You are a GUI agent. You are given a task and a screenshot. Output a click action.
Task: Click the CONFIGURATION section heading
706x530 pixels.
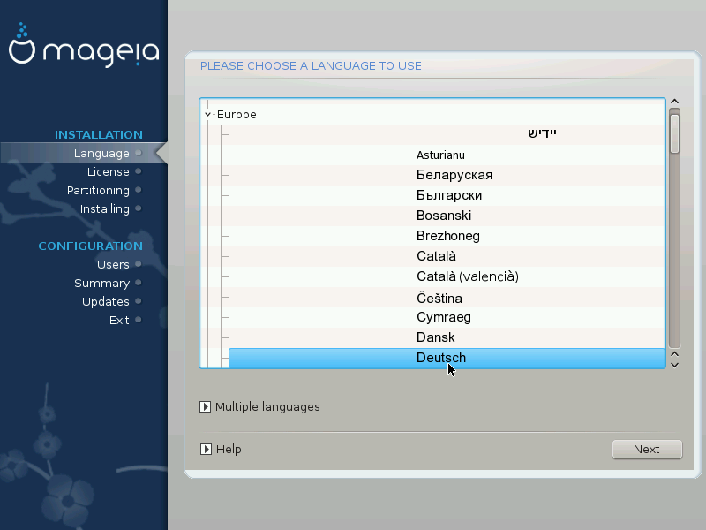[91, 246]
